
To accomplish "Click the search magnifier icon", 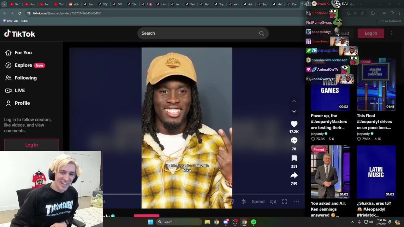I will coord(262,33).
